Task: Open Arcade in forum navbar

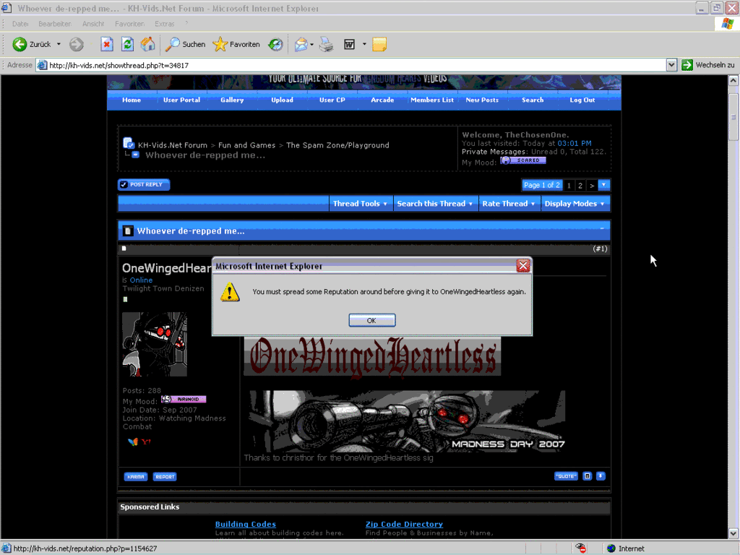Action: 382,100
